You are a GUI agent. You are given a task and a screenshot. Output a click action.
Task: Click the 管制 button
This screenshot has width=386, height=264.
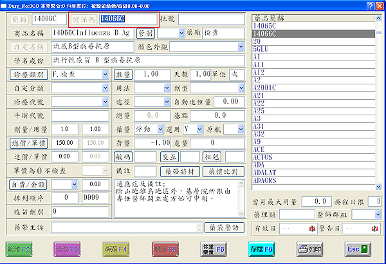tap(145, 33)
